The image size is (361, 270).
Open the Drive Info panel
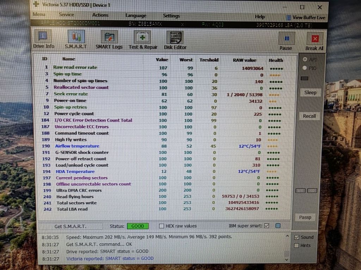(43, 39)
